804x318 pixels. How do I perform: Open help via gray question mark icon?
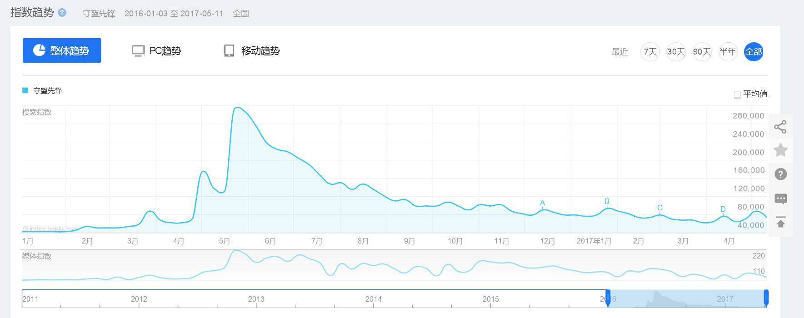780,174
